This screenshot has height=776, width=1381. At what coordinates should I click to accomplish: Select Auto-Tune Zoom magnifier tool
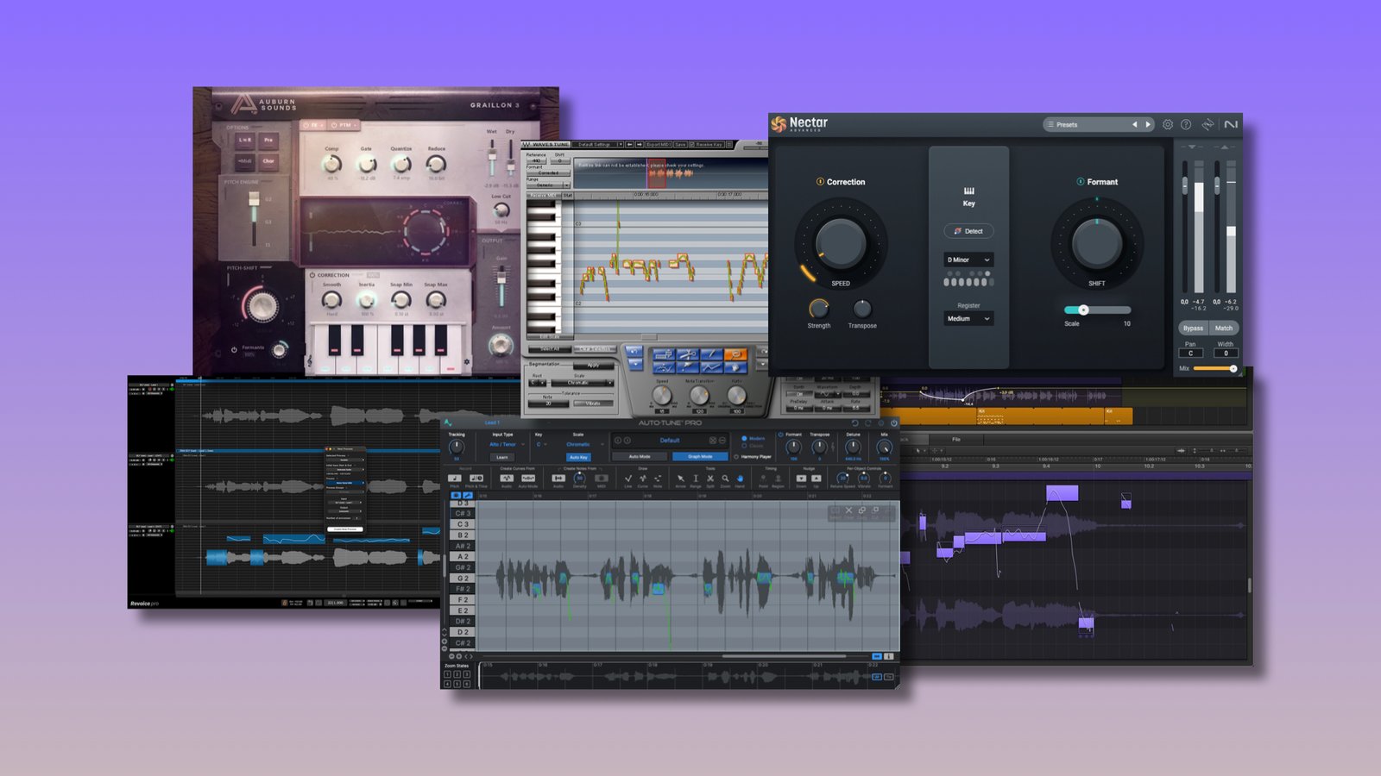[x=725, y=479]
